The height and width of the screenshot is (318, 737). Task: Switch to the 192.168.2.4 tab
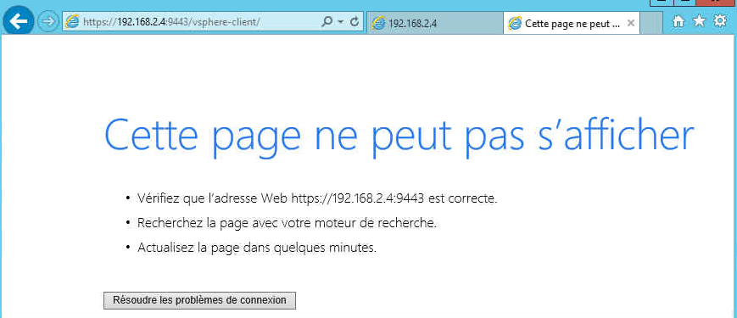click(434, 23)
